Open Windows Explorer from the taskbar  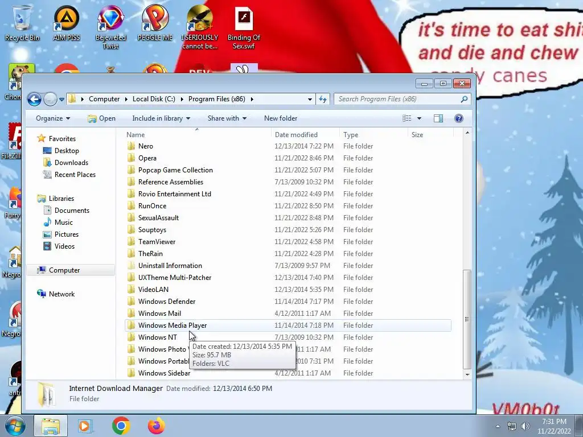tap(51, 426)
